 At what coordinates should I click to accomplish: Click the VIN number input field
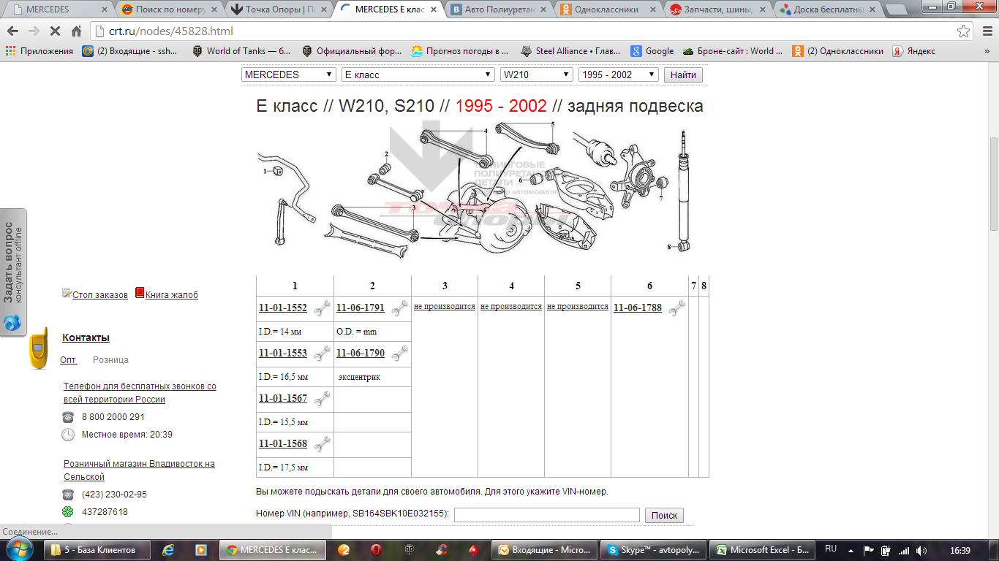click(547, 515)
